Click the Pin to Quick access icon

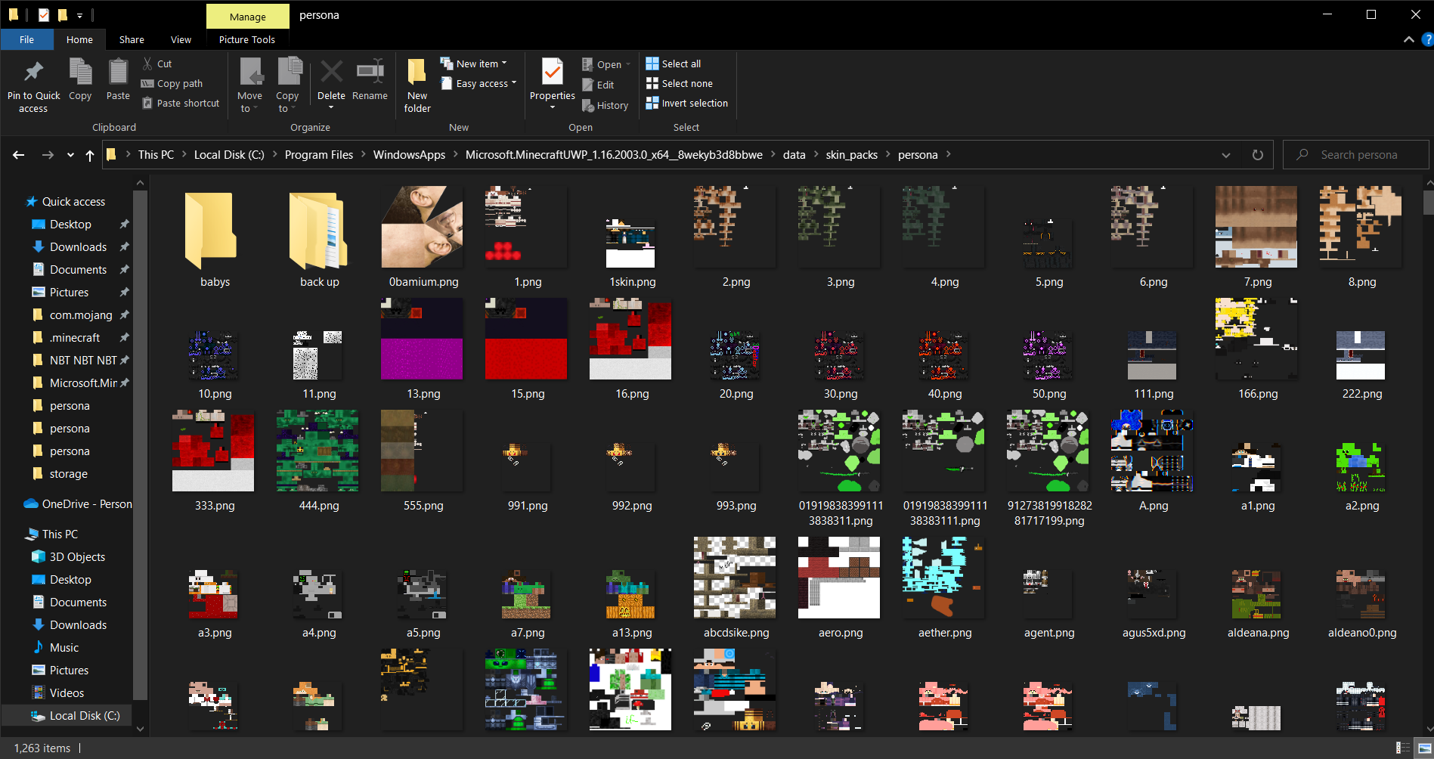point(33,74)
